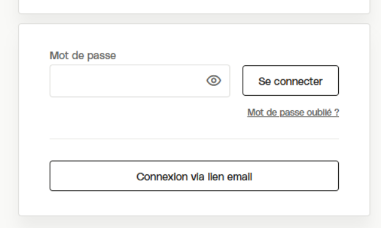
Task: Show the password with the eye icon
Action: pos(213,80)
